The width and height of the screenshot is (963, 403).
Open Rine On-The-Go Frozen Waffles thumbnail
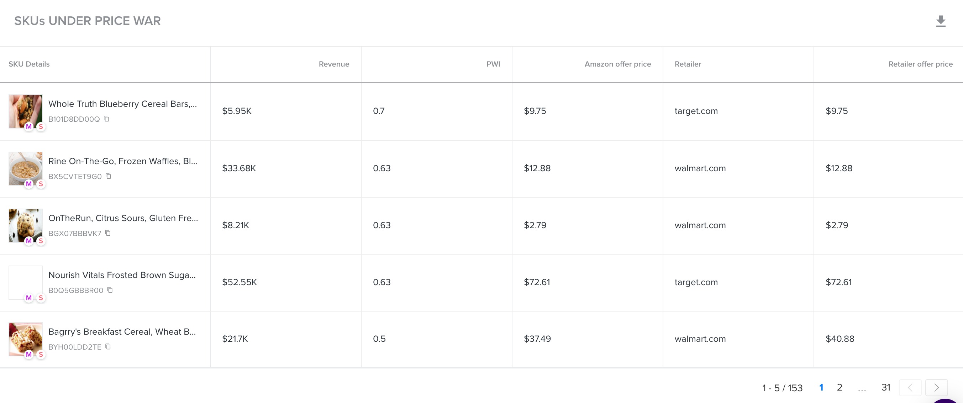pyautogui.click(x=25, y=169)
